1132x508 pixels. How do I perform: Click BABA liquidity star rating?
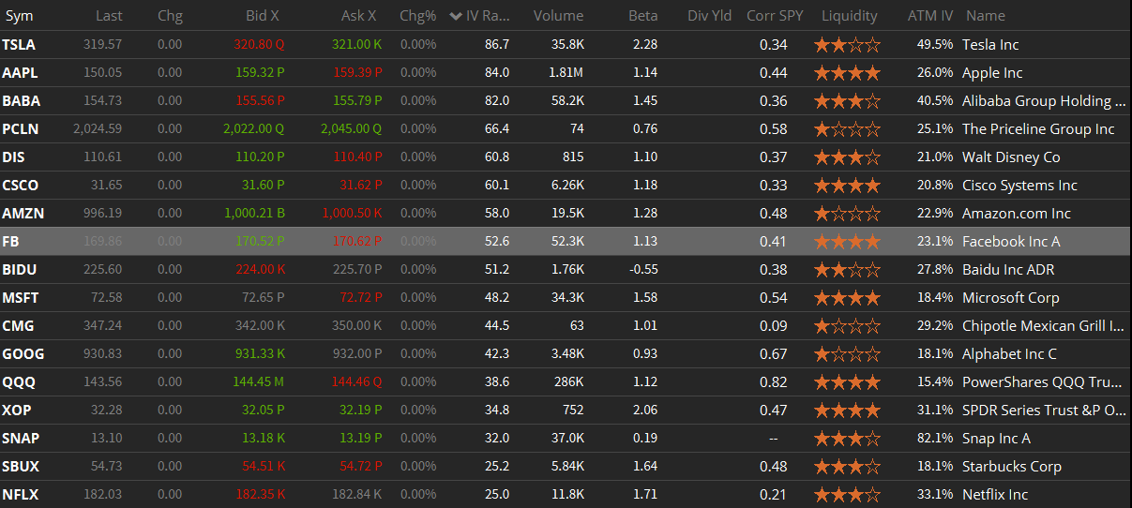(x=848, y=100)
